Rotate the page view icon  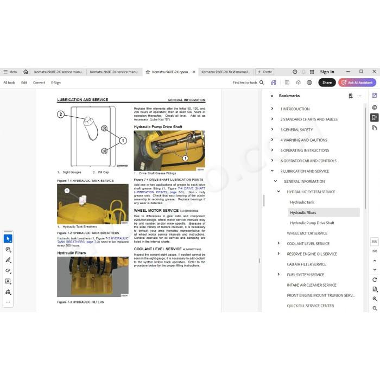375,280
